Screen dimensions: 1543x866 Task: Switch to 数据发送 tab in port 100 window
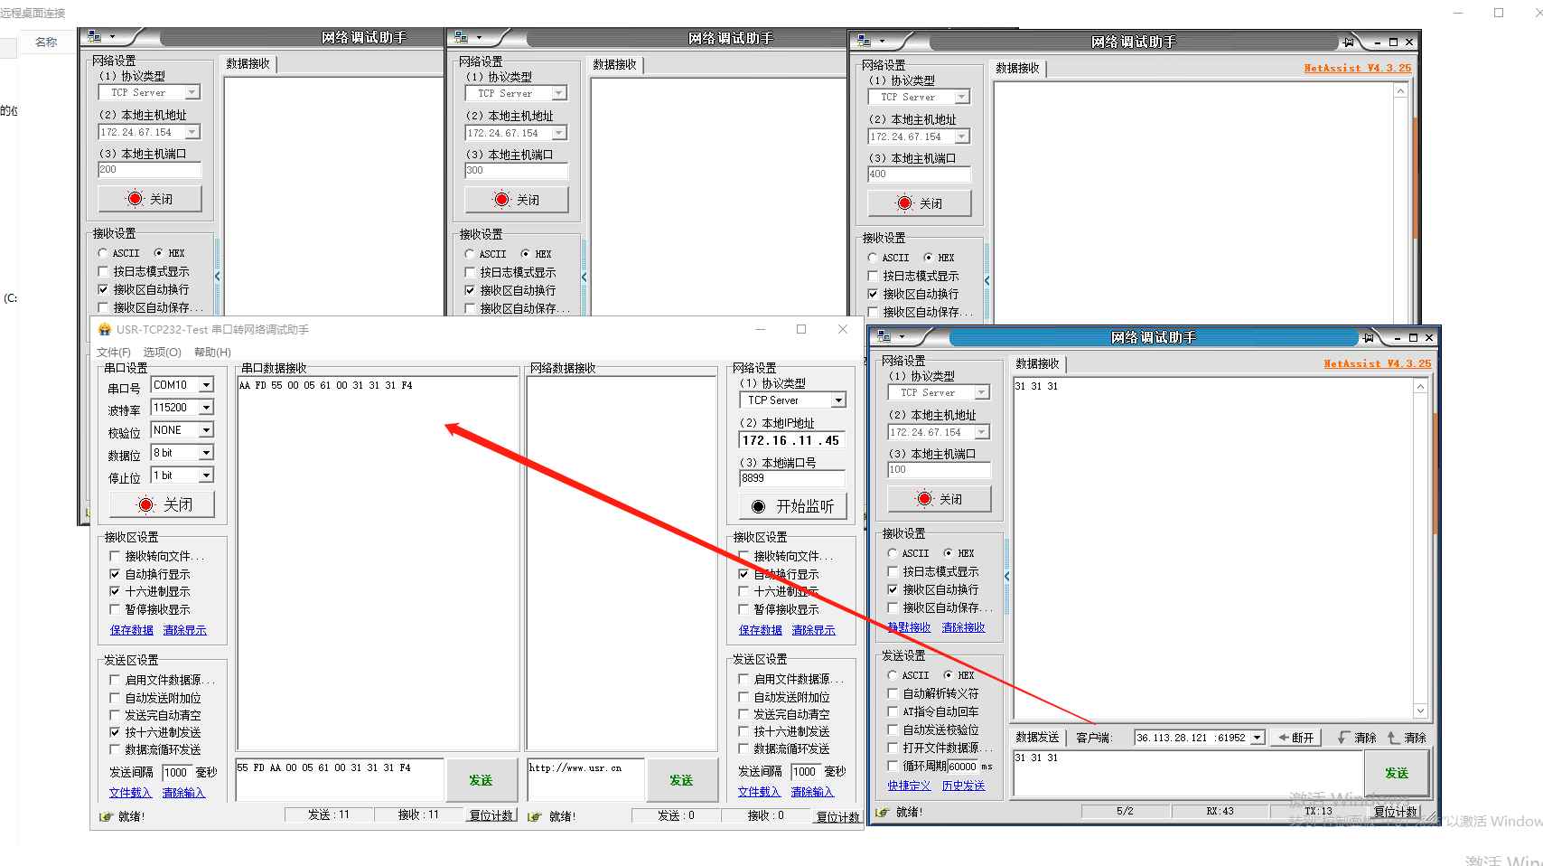1037,738
